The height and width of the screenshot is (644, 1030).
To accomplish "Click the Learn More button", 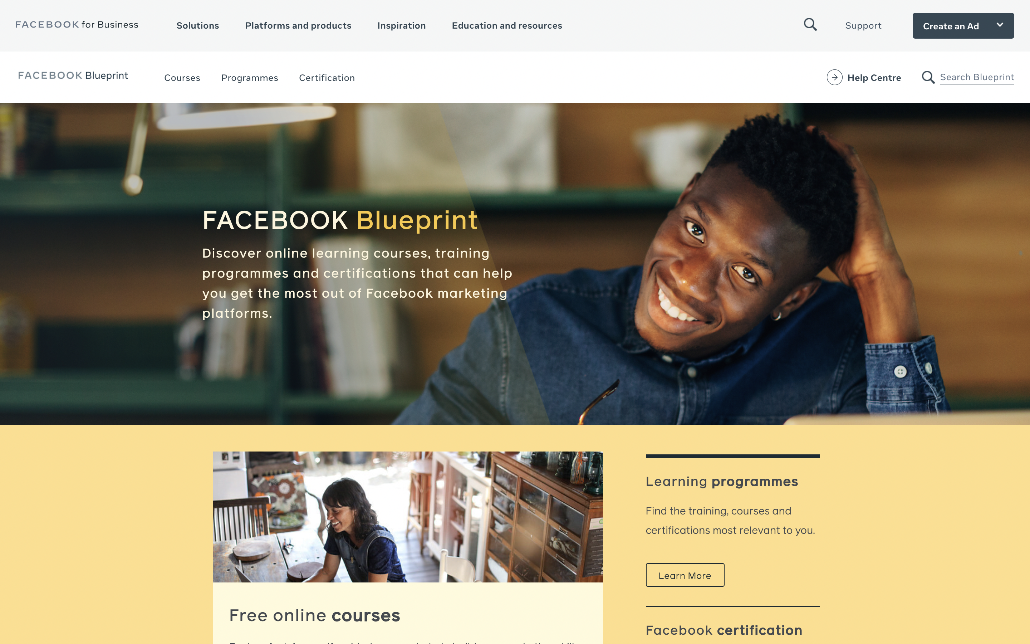I will [x=685, y=575].
